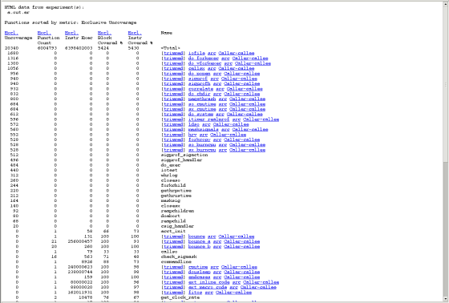Select the forkchild function name
The image size is (449, 303).
click(x=173, y=186)
